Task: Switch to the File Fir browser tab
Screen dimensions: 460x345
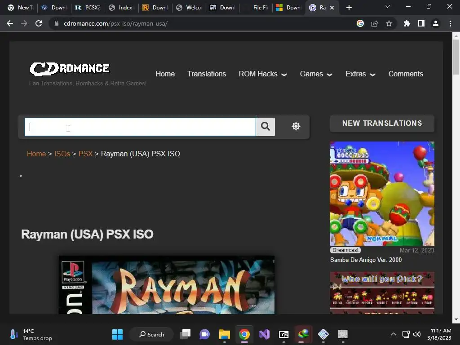Action: click(256, 8)
